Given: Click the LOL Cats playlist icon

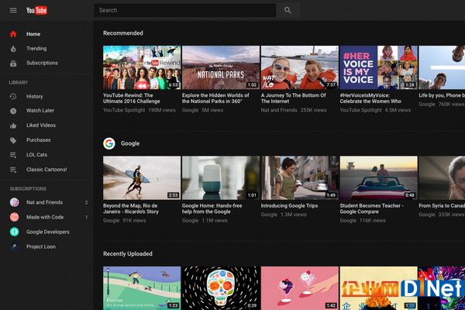Looking at the screenshot, I should (x=13, y=155).
